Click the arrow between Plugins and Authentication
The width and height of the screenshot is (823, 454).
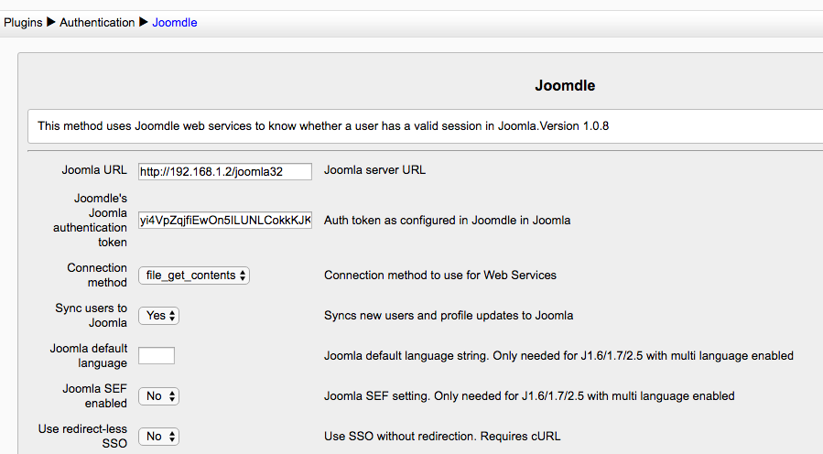(x=51, y=22)
